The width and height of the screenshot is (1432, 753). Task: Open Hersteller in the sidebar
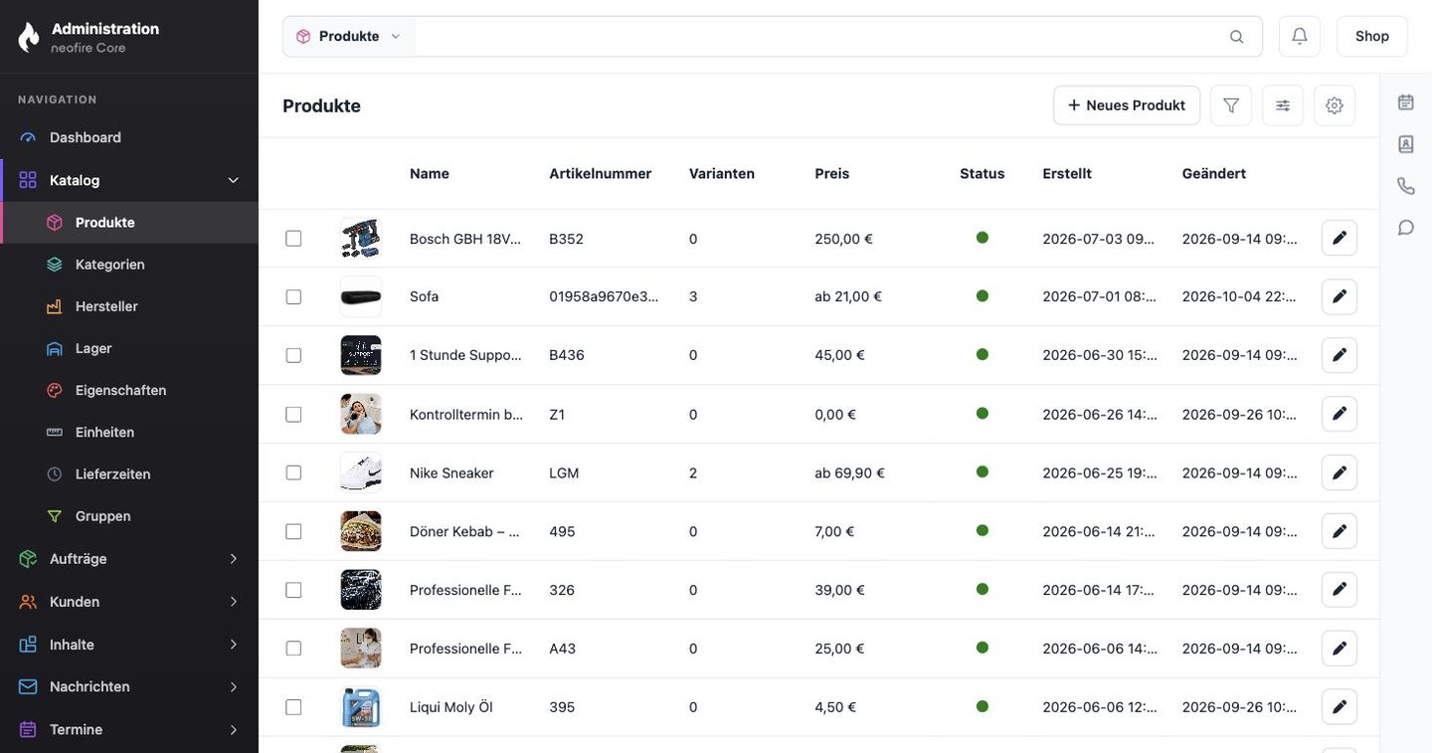[129, 306]
